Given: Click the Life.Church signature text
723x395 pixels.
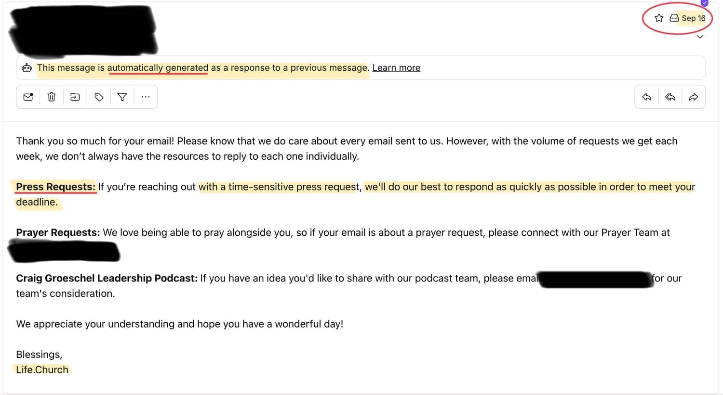Looking at the screenshot, I should 42,370.
